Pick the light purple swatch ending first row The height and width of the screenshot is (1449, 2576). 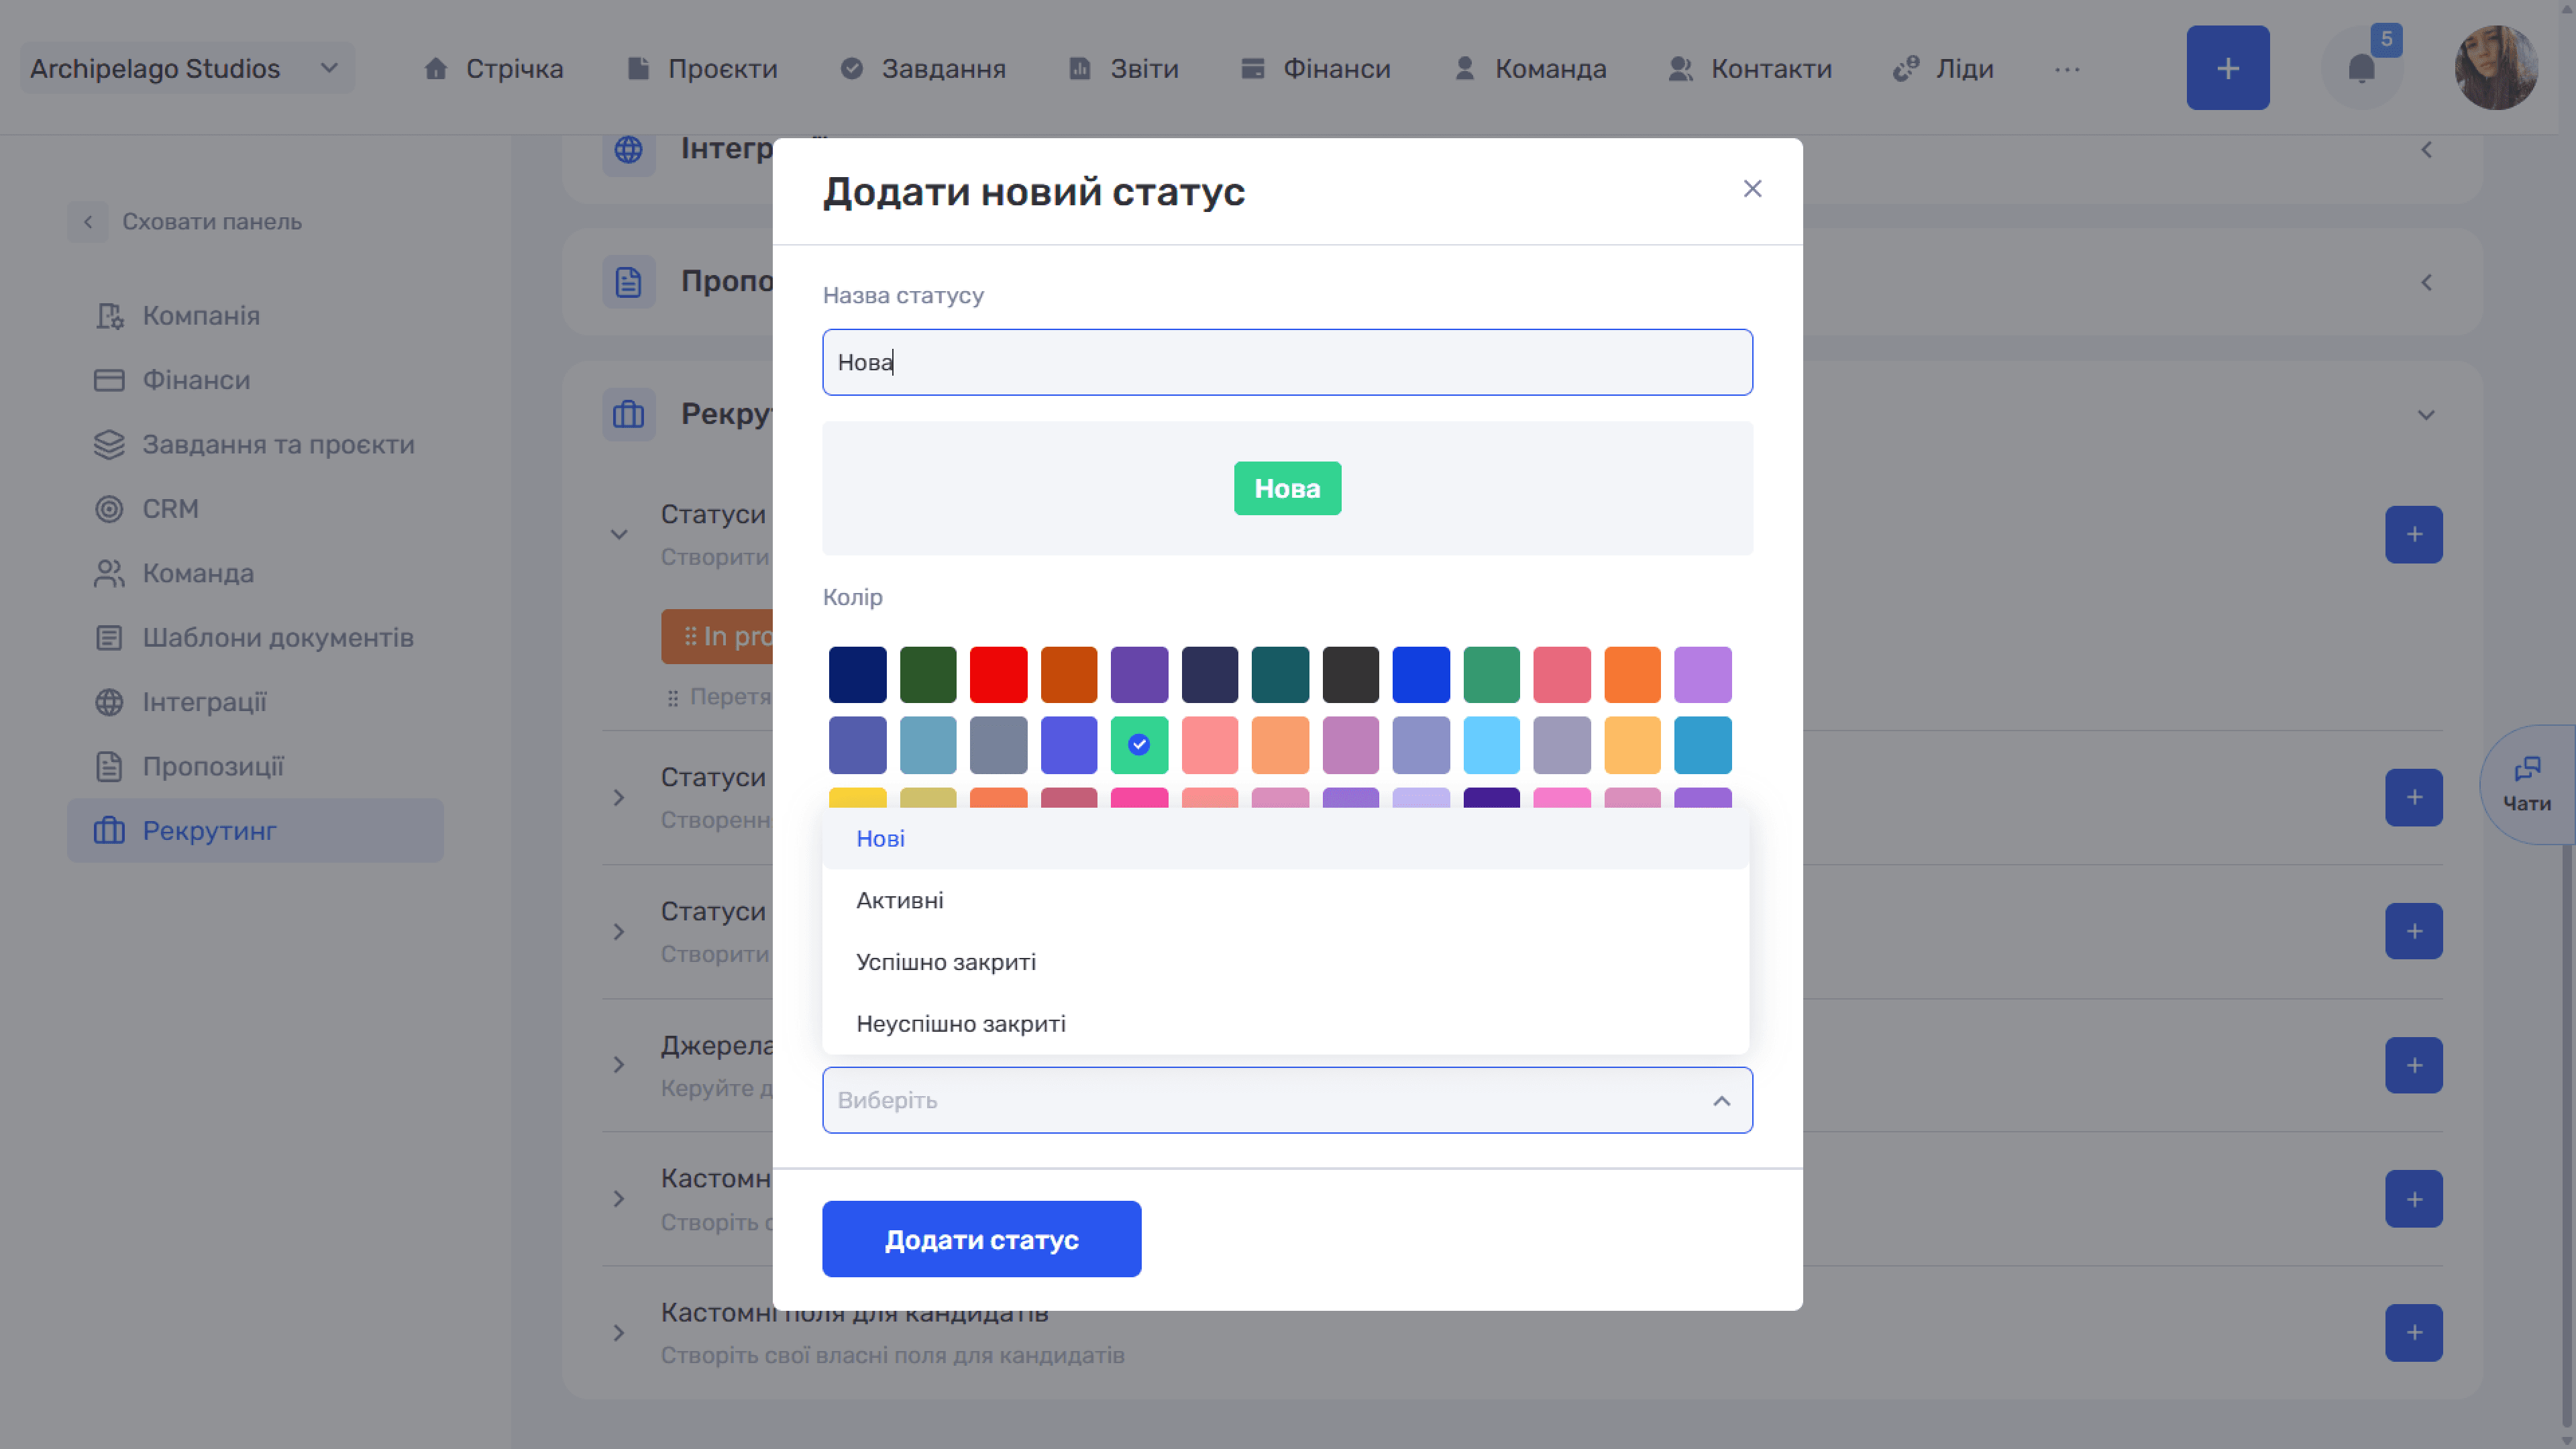coord(1702,675)
